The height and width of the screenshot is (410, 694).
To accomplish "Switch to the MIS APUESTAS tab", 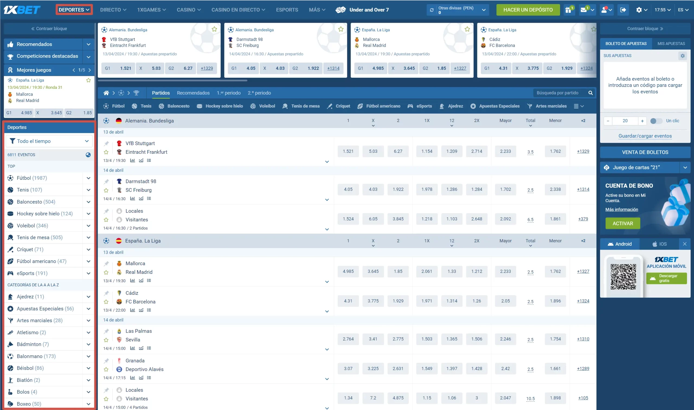I will pyautogui.click(x=671, y=44).
